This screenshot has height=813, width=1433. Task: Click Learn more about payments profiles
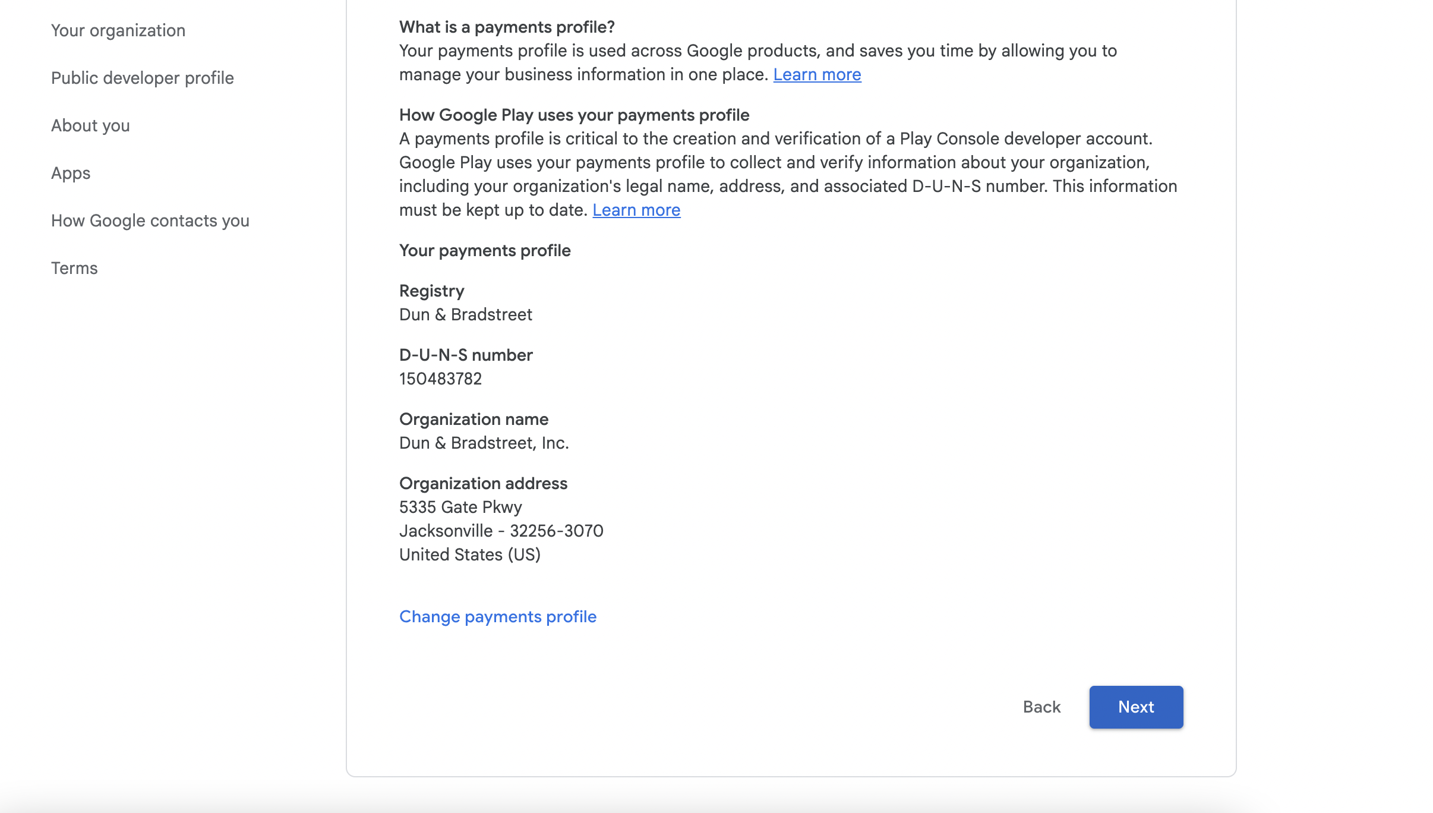click(x=816, y=75)
